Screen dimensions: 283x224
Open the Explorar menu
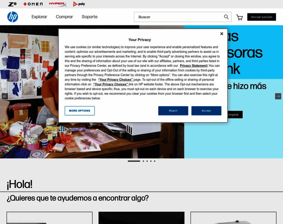pyautogui.click(x=39, y=17)
